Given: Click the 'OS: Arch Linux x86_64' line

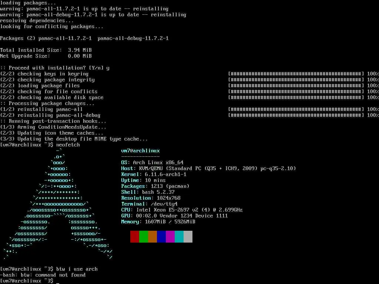Looking at the screenshot, I should (x=152, y=163).
